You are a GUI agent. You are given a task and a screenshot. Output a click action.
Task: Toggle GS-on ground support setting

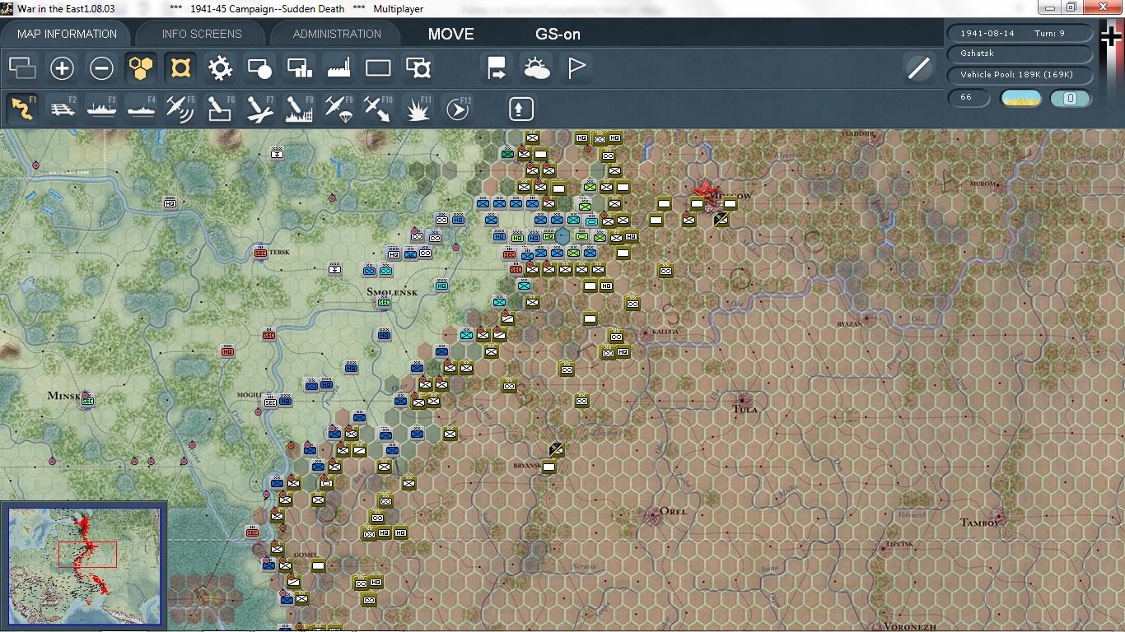coord(558,34)
